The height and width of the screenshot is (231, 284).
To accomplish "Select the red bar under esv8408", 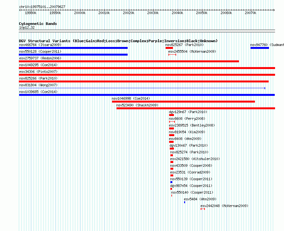I will coord(171,142).
